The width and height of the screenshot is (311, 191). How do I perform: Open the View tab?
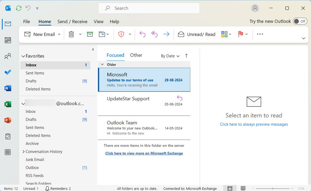(x=98, y=21)
